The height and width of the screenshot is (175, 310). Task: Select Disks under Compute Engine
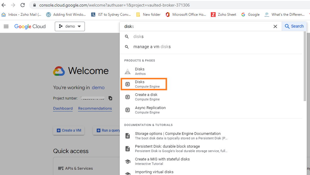pos(144,84)
